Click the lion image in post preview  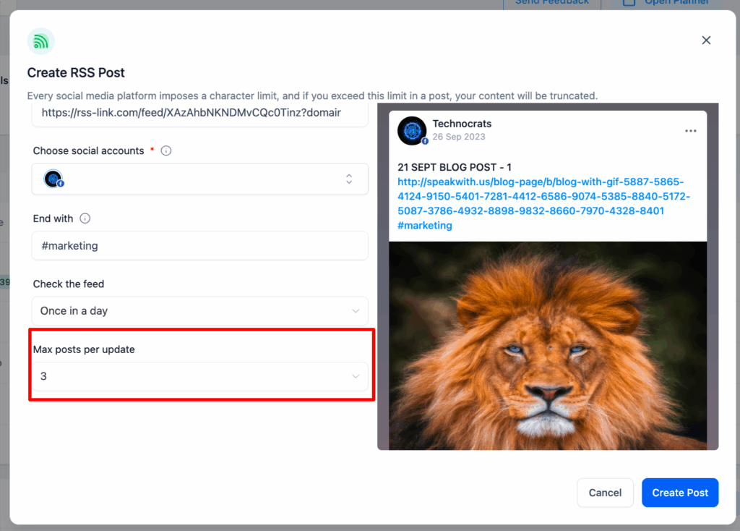548,345
